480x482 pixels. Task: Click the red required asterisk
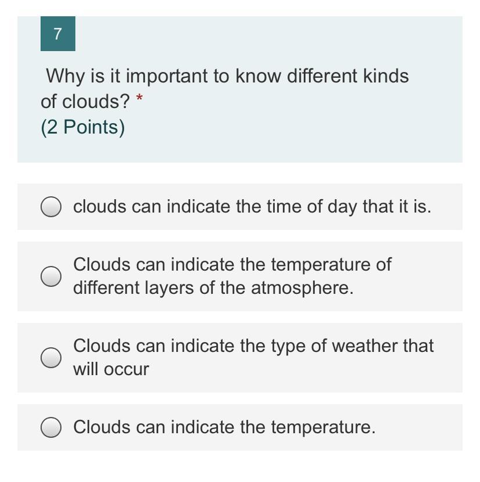tap(139, 100)
